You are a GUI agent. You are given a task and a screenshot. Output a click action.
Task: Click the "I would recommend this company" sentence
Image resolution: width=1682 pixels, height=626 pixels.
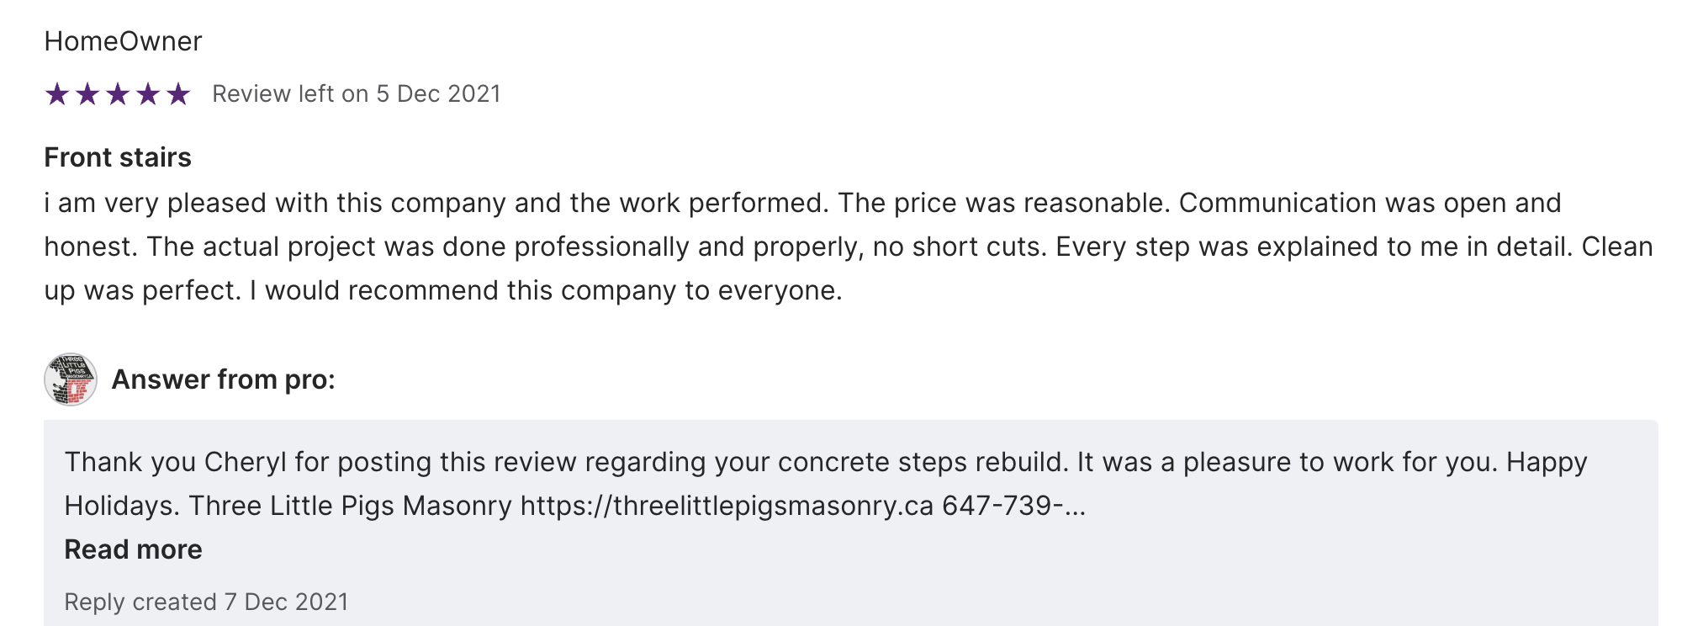(x=547, y=290)
